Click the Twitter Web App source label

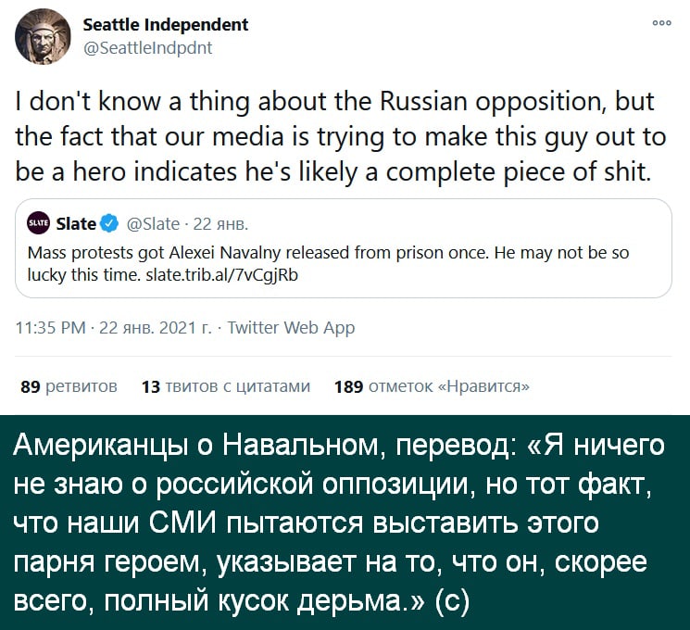click(291, 327)
